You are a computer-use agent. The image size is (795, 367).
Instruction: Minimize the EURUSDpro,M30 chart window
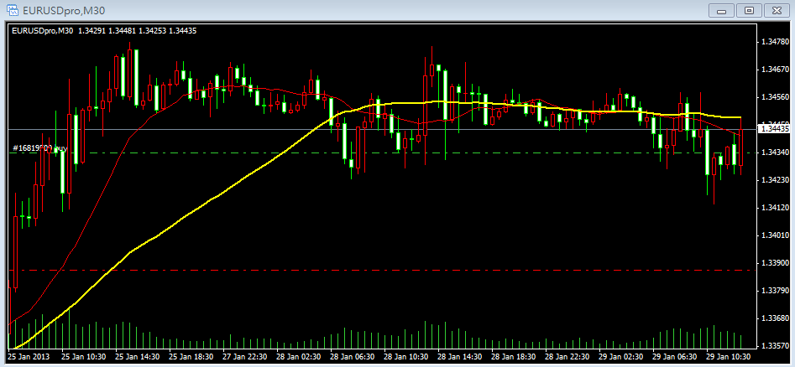coord(722,10)
